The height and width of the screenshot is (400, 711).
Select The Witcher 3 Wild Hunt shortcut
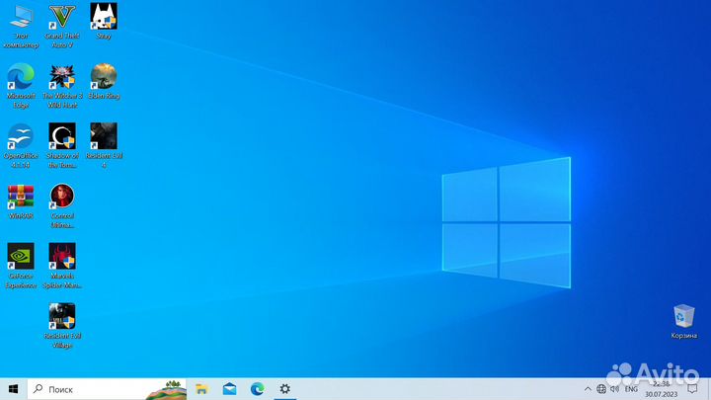(62, 85)
